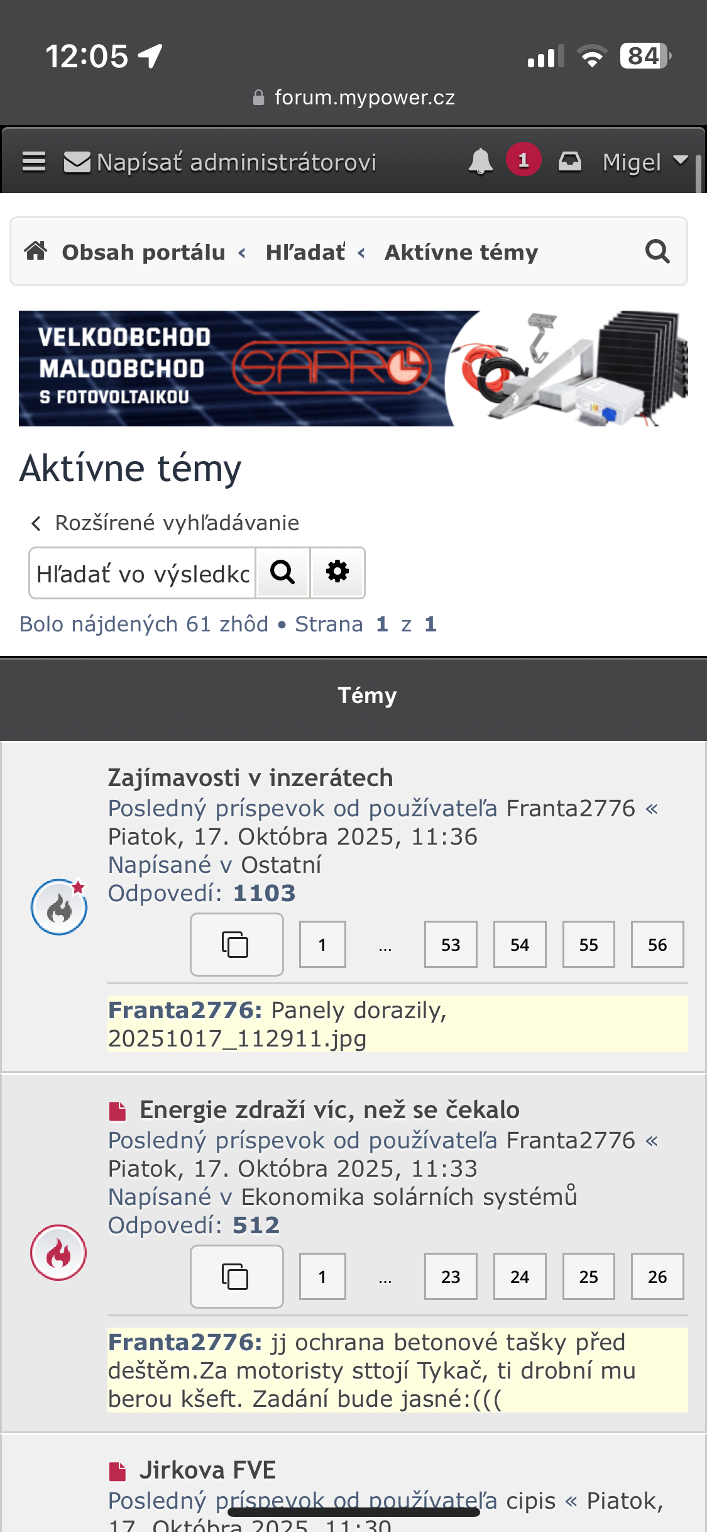Click the Energie zdraží topic flame icon
Viewport: 707px width, 1532px height.
(58, 1253)
